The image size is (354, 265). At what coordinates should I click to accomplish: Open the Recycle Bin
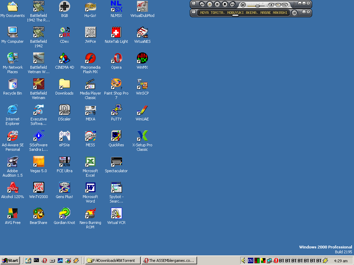click(12, 87)
